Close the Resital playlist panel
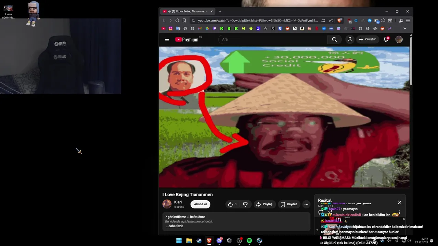Image resolution: width=438 pixels, height=246 pixels. click(400, 202)
